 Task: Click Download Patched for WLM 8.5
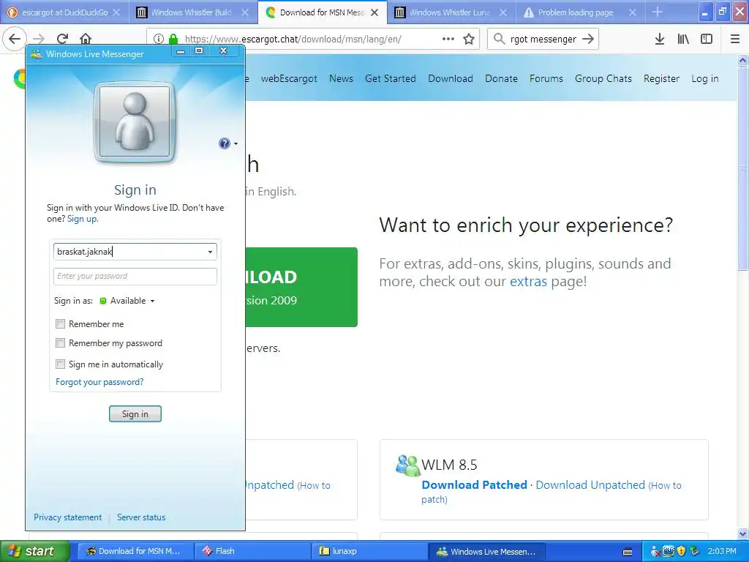click(x=474, y=484)
